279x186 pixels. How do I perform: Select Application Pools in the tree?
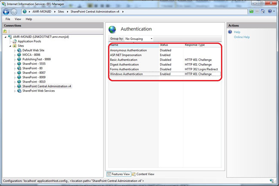29,41
